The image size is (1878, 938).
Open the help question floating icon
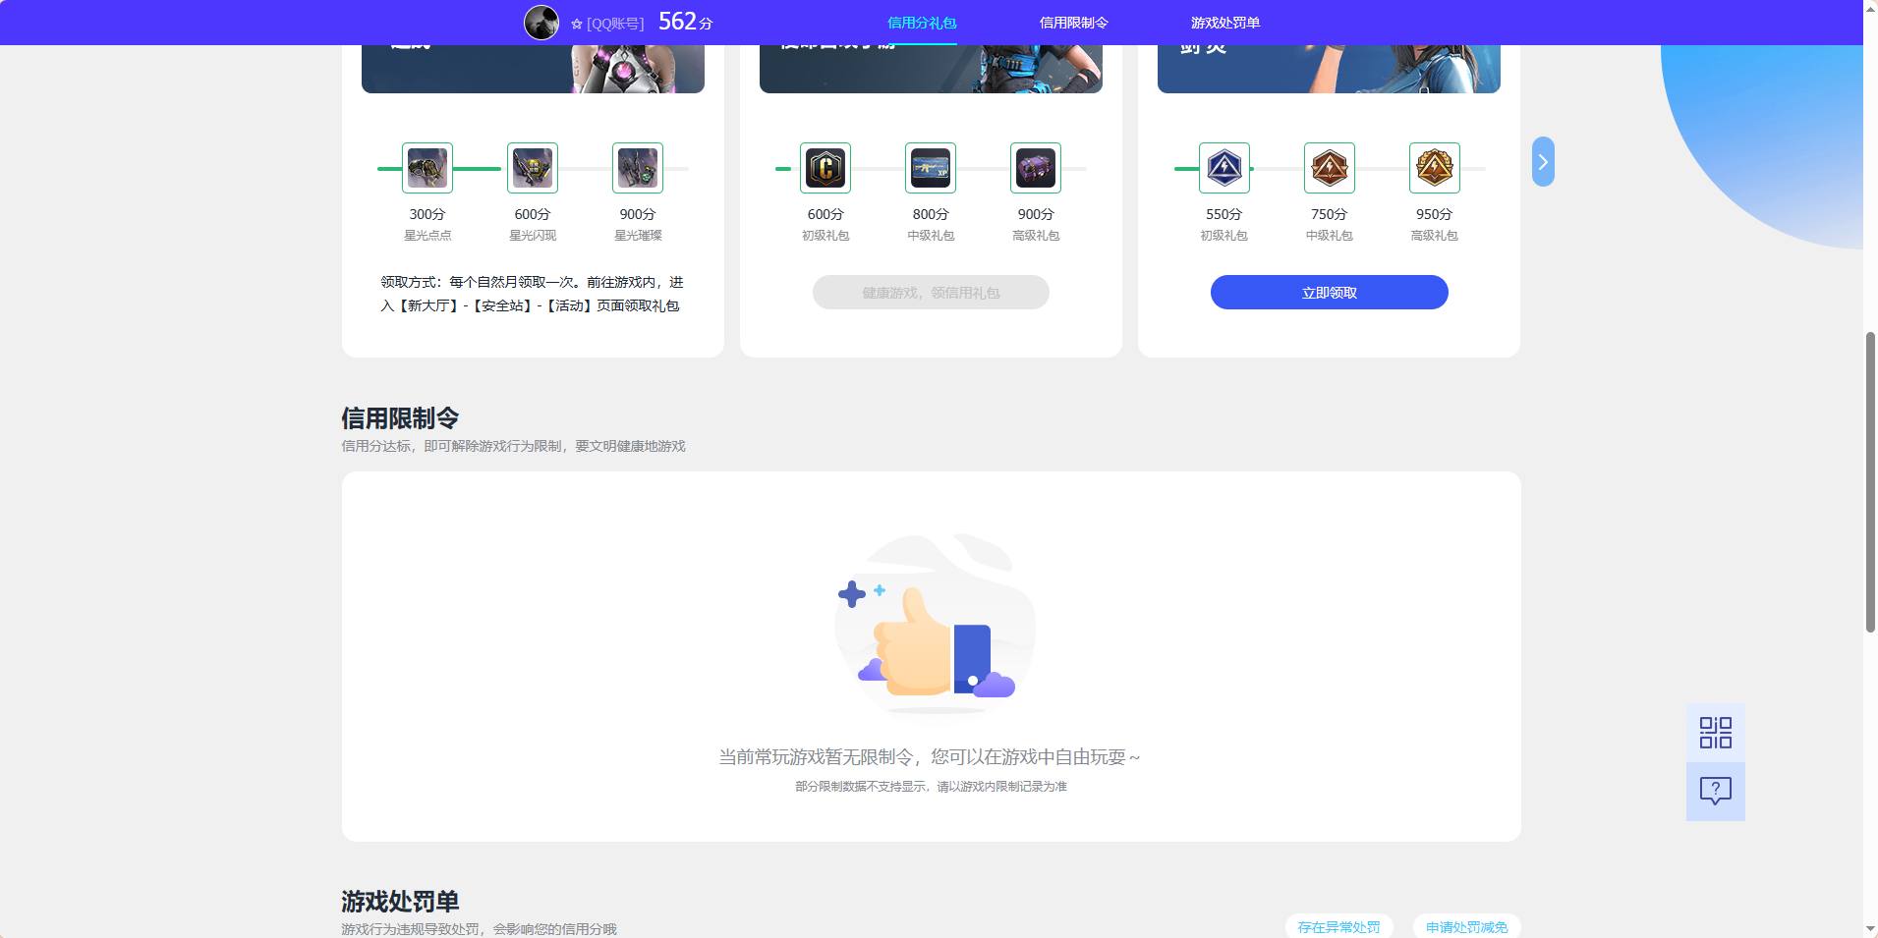tap(1716, 792)
